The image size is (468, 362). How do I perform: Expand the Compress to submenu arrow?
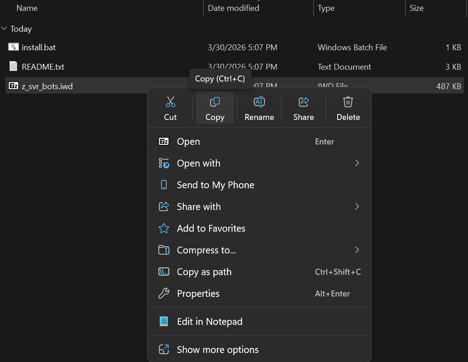(x=357, y=250)
